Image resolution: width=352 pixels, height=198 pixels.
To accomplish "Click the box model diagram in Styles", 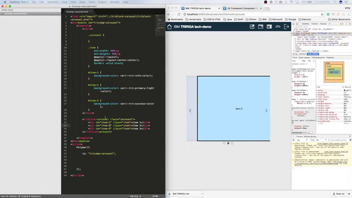I will click(x=334, y=72).
